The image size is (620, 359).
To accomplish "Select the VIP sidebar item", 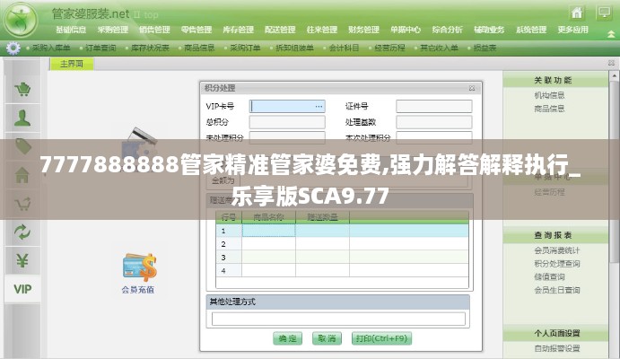I will 22,289.
